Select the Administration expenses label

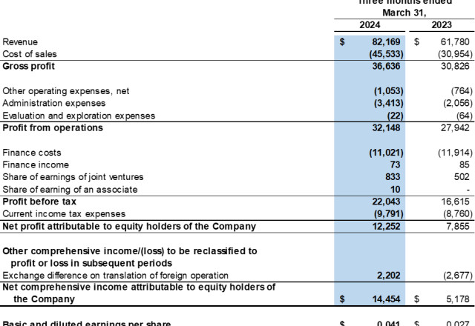click(54, 103)
